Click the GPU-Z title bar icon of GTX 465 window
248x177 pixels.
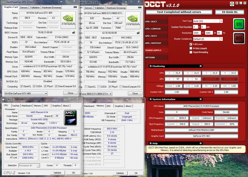click(x=4, y=2)
